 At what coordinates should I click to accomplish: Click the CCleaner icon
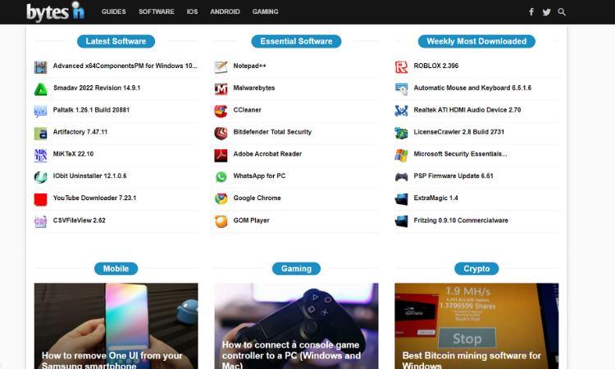(x=221, y=112)
